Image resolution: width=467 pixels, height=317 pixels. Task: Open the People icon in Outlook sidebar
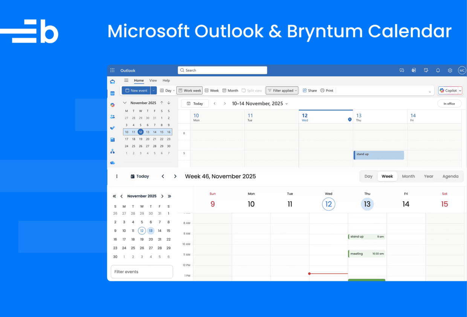(x=112, y=117)
